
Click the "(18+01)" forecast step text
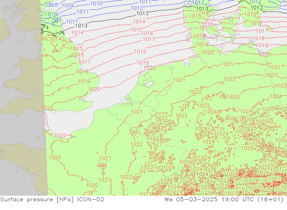pos(271,199)
